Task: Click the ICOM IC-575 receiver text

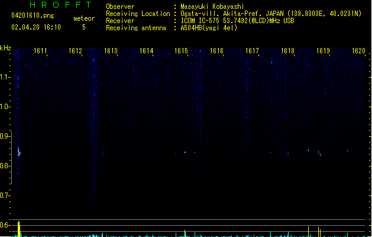Action: coord(238,21)
